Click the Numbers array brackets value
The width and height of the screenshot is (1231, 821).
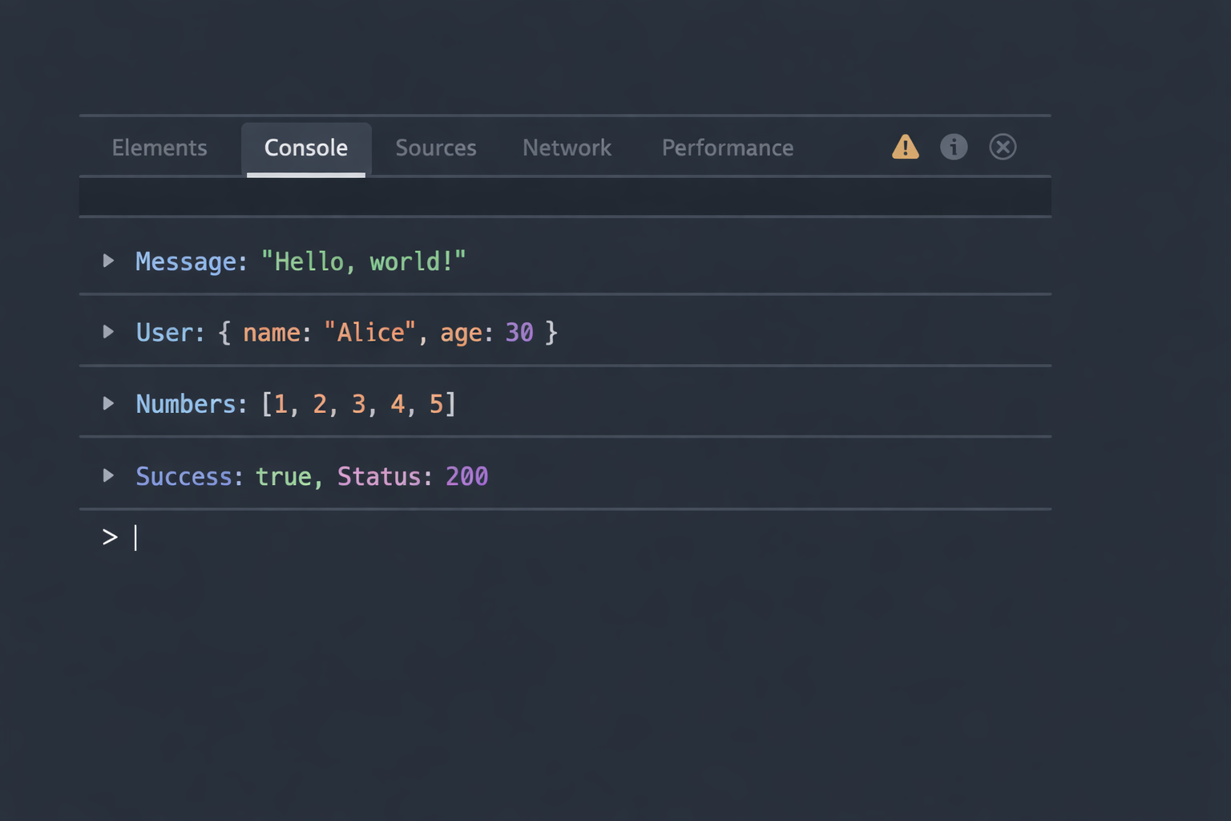pos(359,404)
